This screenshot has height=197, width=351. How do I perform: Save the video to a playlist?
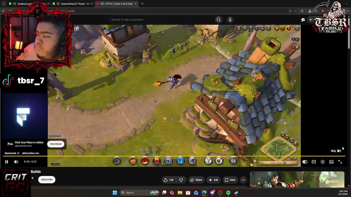(230, 180)
